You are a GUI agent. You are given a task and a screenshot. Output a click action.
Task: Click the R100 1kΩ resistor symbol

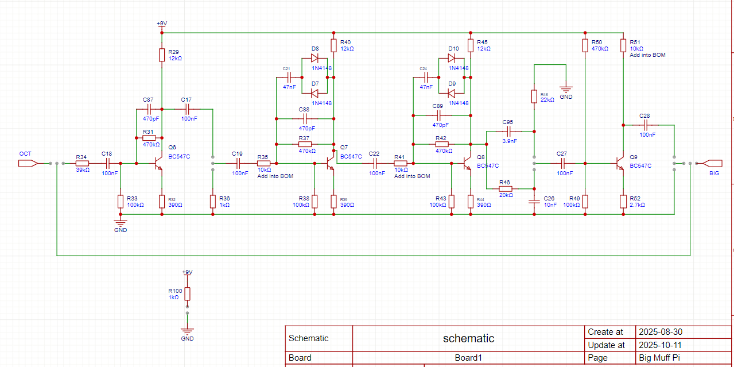187,294
